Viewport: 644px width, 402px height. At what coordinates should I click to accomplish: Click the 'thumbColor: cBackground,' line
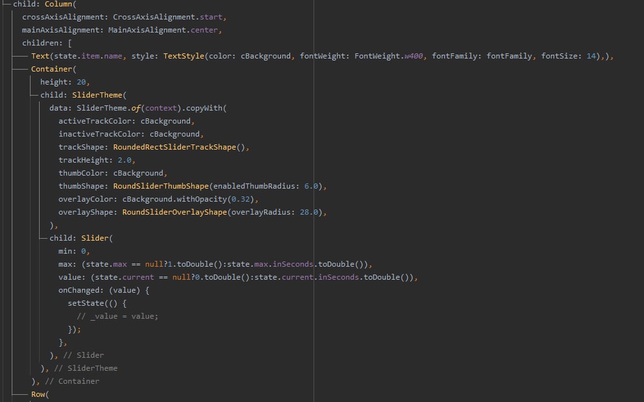(x=113, y=173)
